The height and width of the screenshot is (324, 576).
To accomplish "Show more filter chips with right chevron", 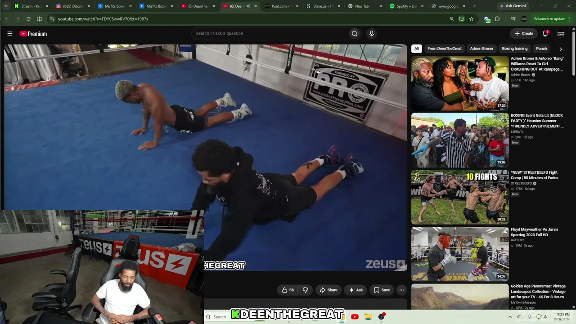I will tap(560, 49).
